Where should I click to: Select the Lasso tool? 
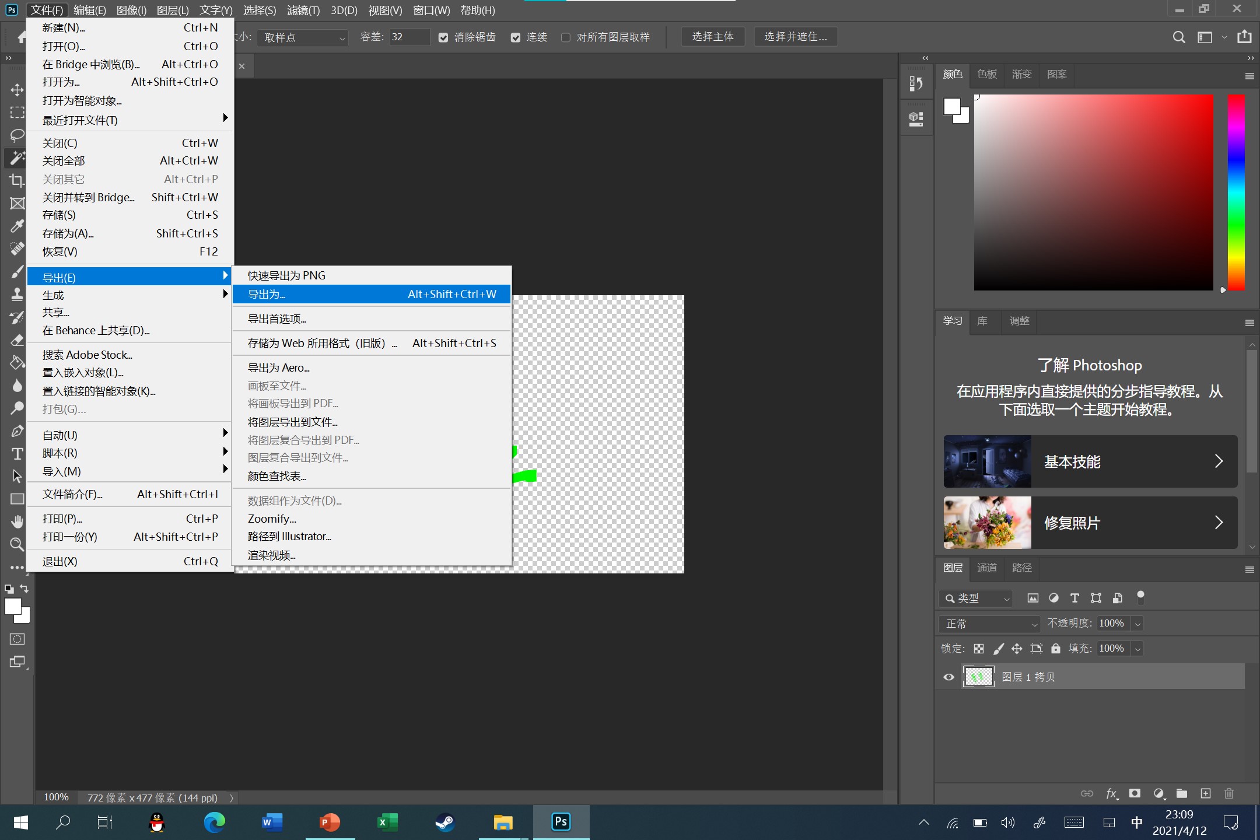(17, 135)
